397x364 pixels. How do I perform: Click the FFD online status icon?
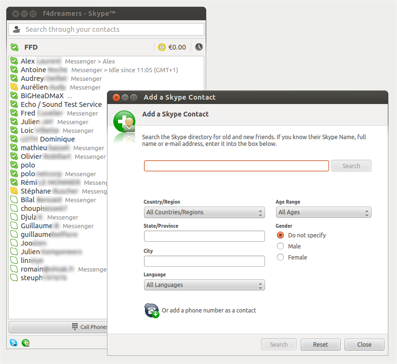[14, 47]
